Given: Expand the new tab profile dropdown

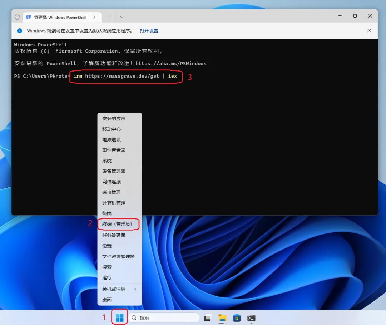Looking at the screenshot, I should pos(122,17).
